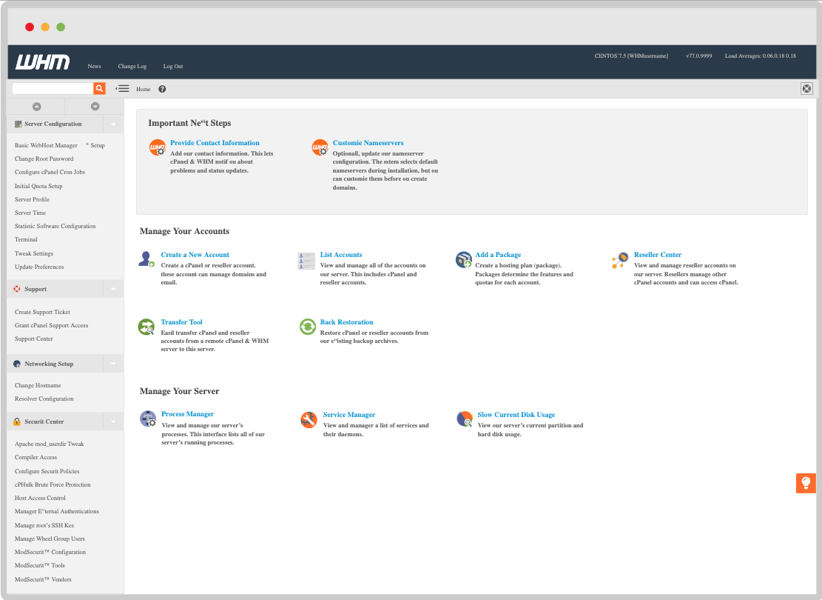Collapse the Support section arrow
Viewport: 822px width, 600px height.
pos(113,290)
